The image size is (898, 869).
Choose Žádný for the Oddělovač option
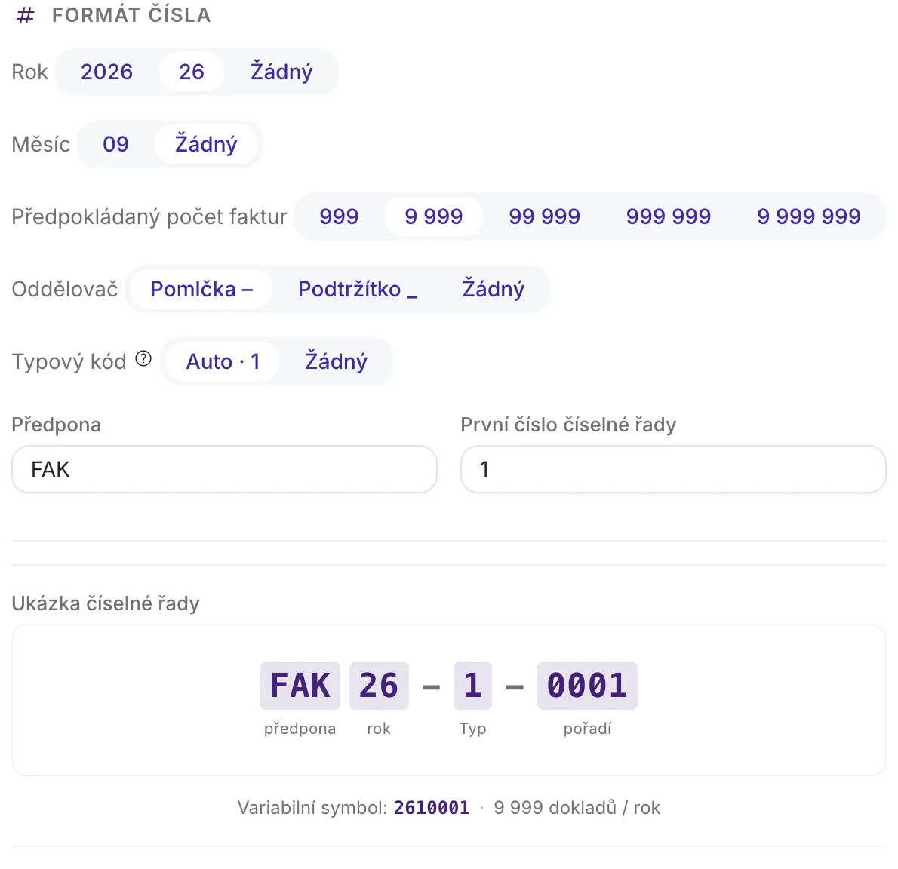tap(493, 289)
